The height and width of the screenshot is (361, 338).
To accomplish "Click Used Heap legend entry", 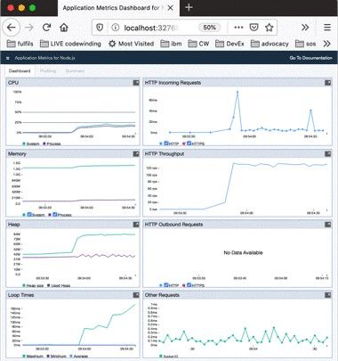I will [59, 285].
